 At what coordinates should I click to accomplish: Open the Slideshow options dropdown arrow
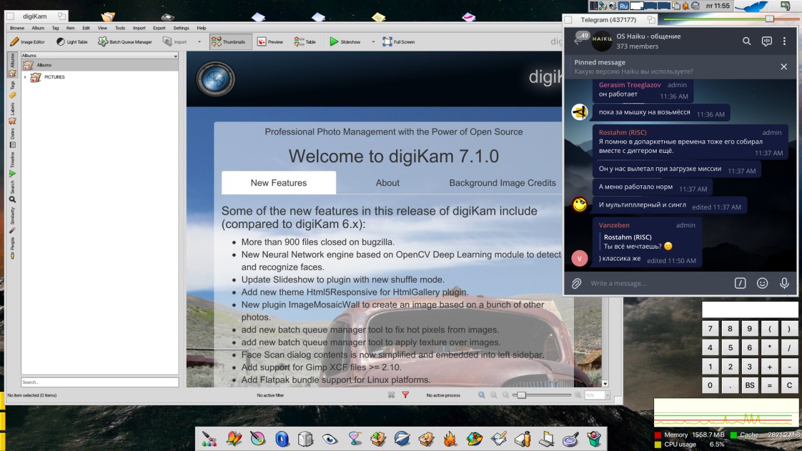[x=373, y=42]
